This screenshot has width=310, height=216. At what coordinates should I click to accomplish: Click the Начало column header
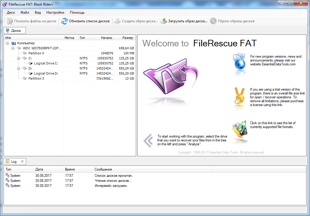click(x=103, y=38)
